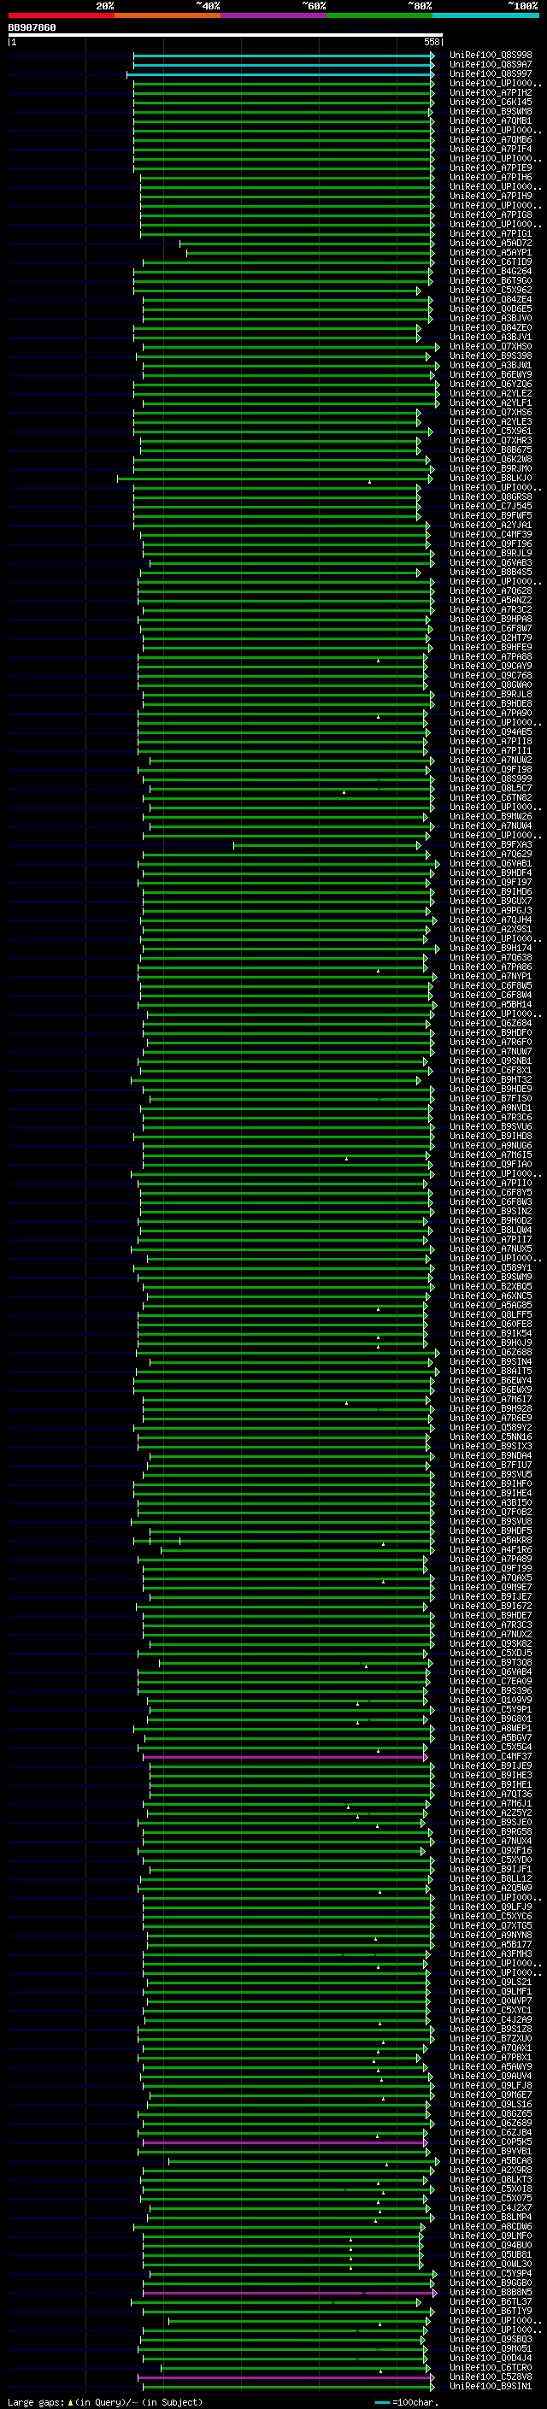Select hit label UniRef100_A5BCA8
The height and width of the screenshot is (2409, 547).
pos(491,2160)
